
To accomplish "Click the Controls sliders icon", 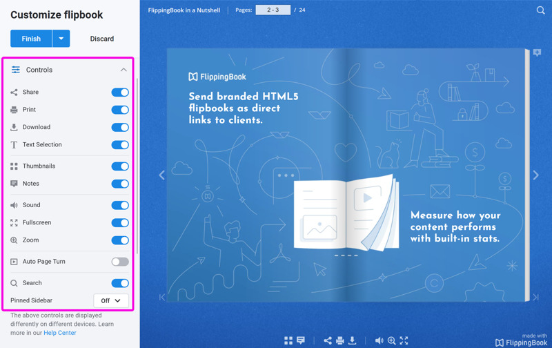I will point(16,70).
